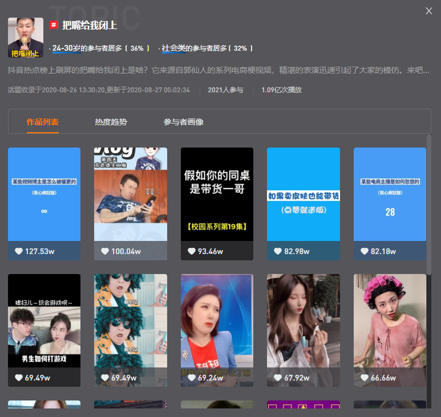Click the heart icon beside 93.46w

click(192, 251)
